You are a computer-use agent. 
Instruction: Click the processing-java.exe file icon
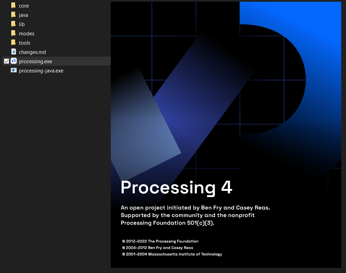(x=14, y=70)
